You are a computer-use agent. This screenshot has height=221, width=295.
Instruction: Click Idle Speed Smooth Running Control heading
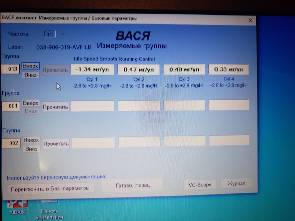pyautogui.click(x=114, y=59)
